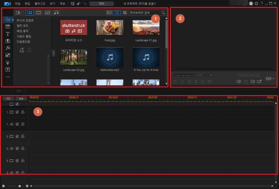This screenshot has height=189, width=279.
Task: Select Food.jpg thumbnail
Action: [x=110, y=27]
